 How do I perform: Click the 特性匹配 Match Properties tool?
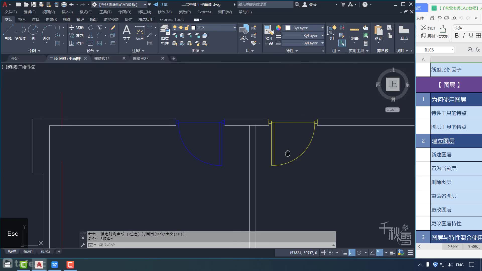[269, 35]
